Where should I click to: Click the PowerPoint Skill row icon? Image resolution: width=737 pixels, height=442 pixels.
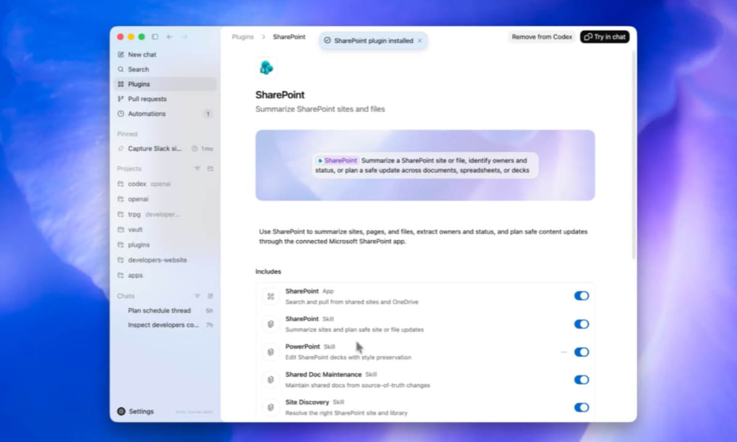[x=270, y=352]
